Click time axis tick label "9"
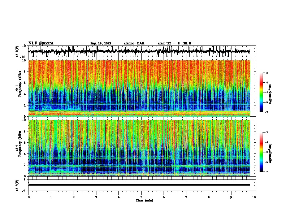 pos(231,197)
